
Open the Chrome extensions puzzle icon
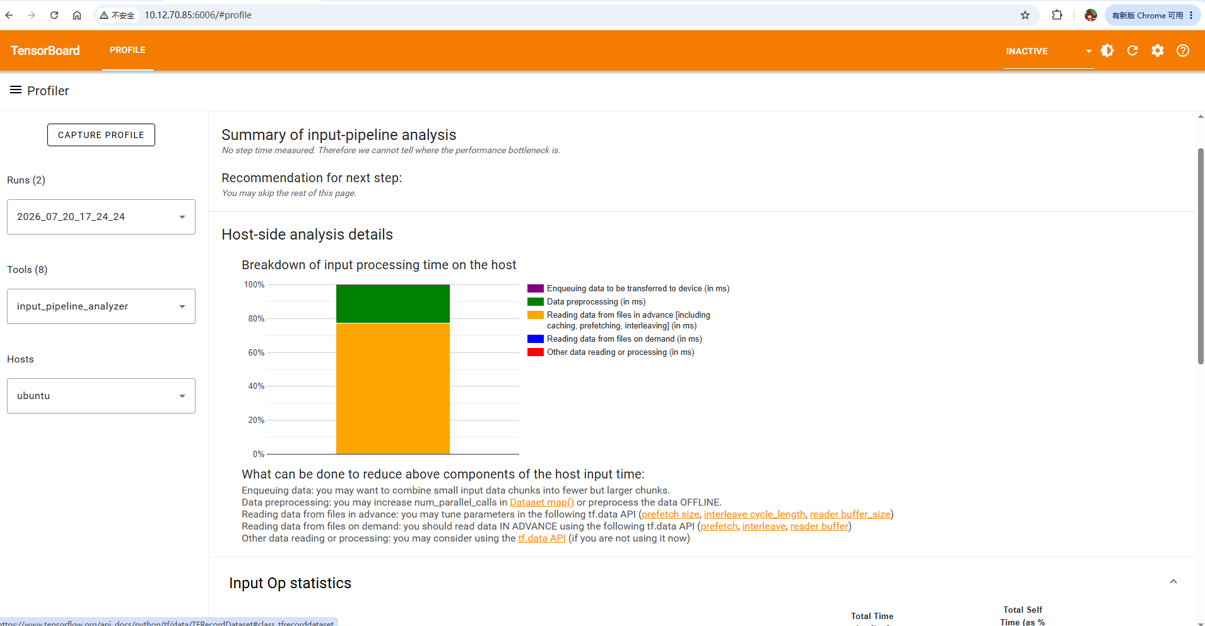click(x=1057, y=15)
